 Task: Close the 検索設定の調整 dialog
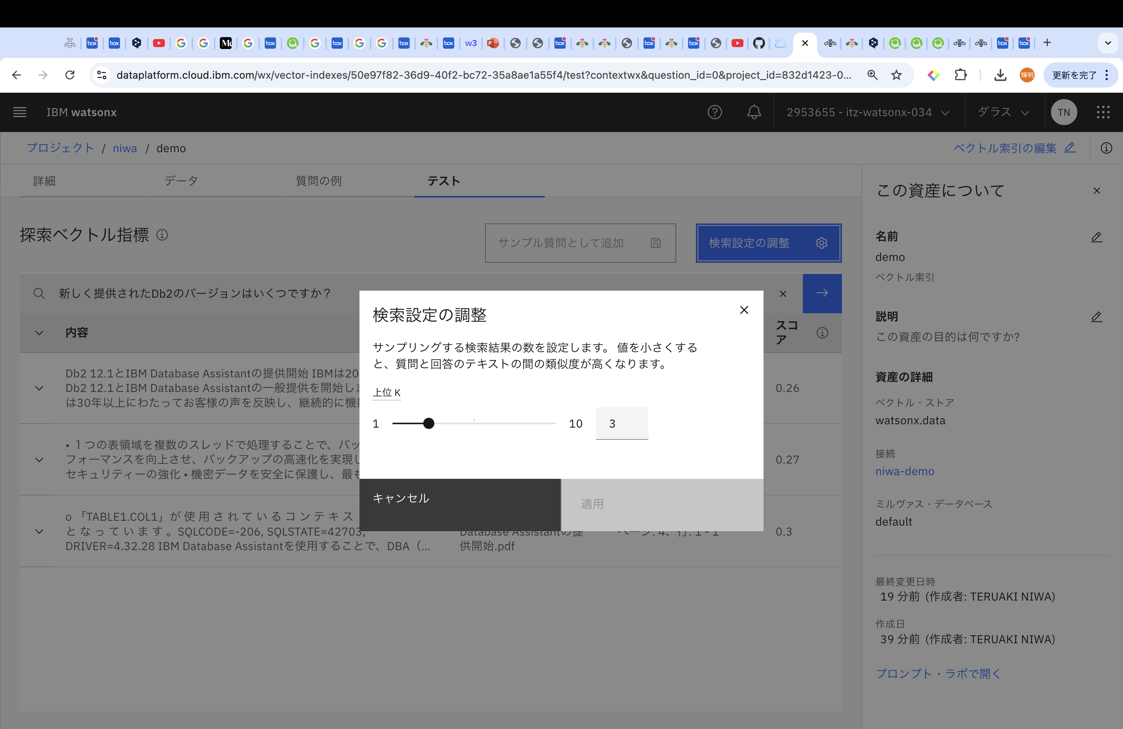(743, 310)
